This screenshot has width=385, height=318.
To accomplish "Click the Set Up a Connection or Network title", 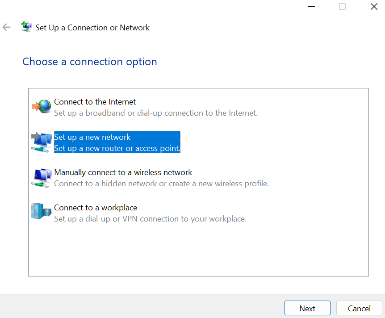I will 92,28.
